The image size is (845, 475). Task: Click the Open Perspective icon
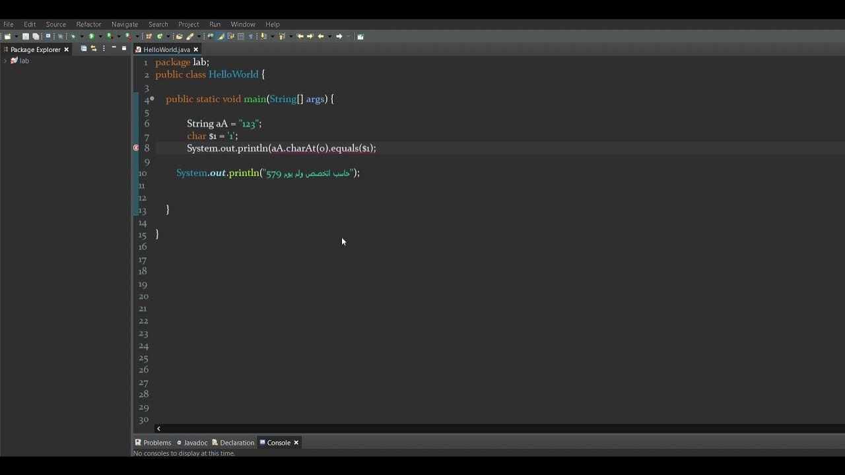click(360, 36)
